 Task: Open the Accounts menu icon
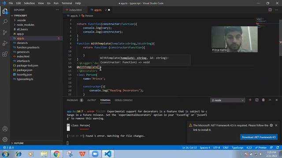tap(5, 129)
